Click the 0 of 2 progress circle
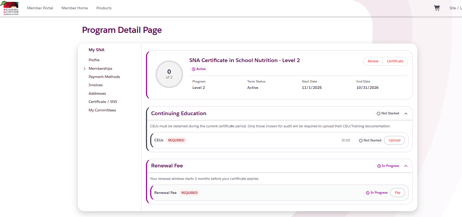The width and height of the screenshot is (462, 217). pyautogui.click(x=169, y=74)
